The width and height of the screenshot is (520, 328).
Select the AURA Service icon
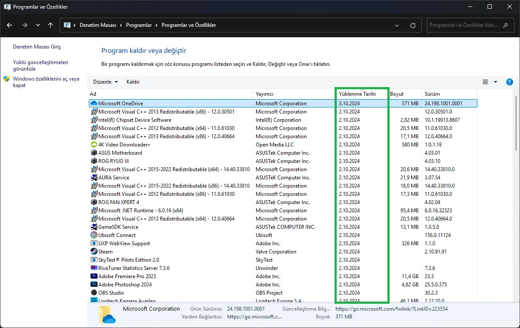pyautogui.click(x=94, y=178)
